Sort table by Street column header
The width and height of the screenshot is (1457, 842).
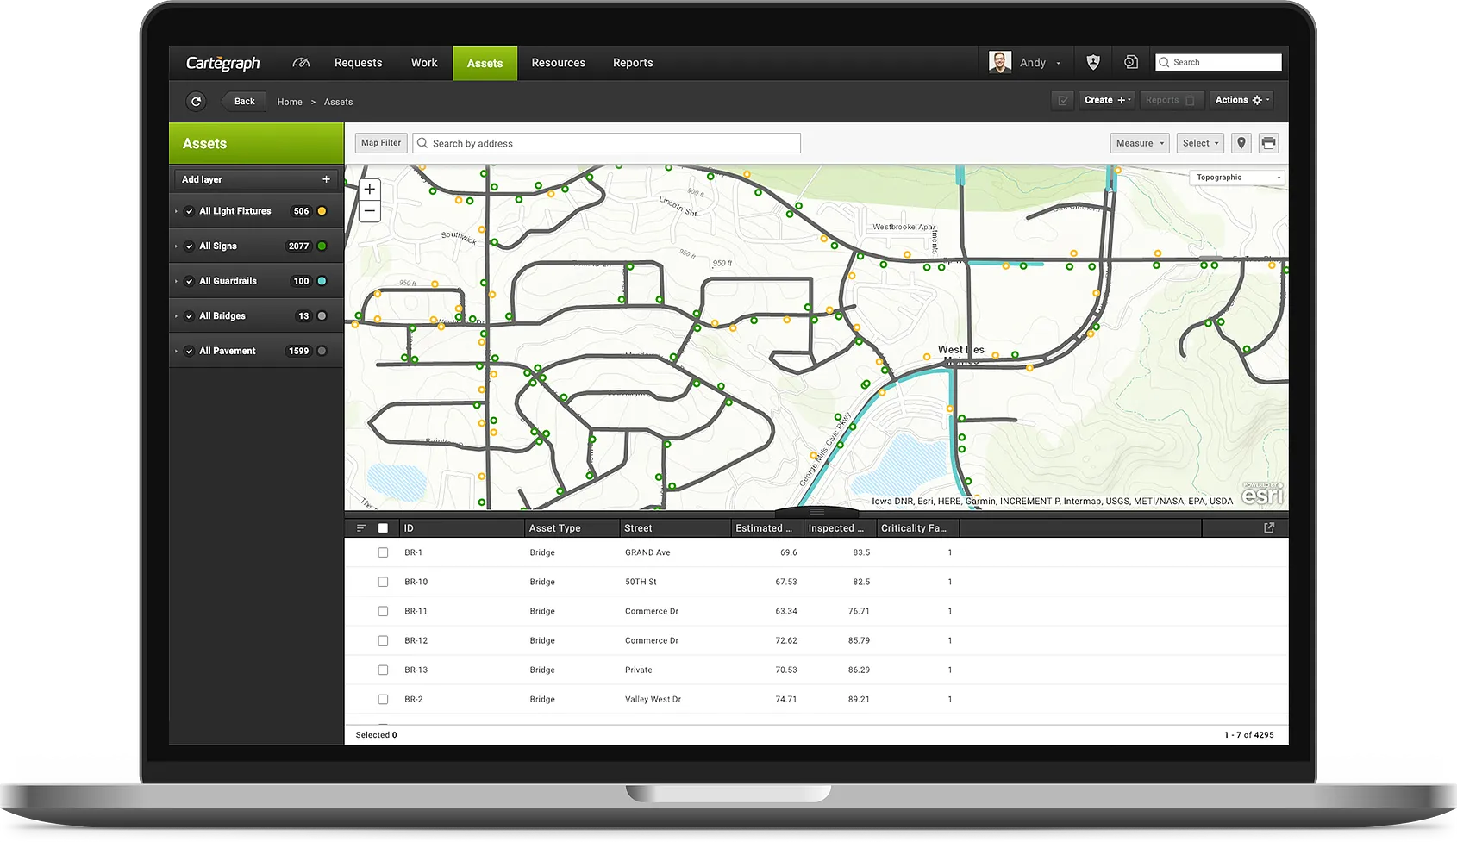coord(676,528)
